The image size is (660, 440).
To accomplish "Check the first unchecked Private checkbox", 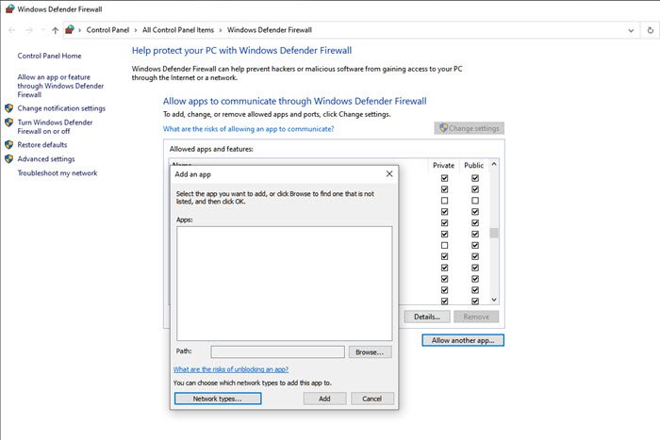I will [x=444, y=201].
